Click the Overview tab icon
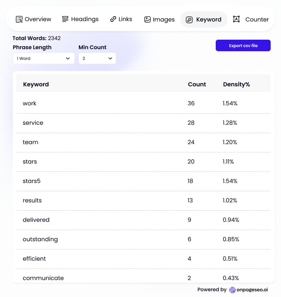The height and width of the screenshot is (297, 281). (x=19, y=19)
